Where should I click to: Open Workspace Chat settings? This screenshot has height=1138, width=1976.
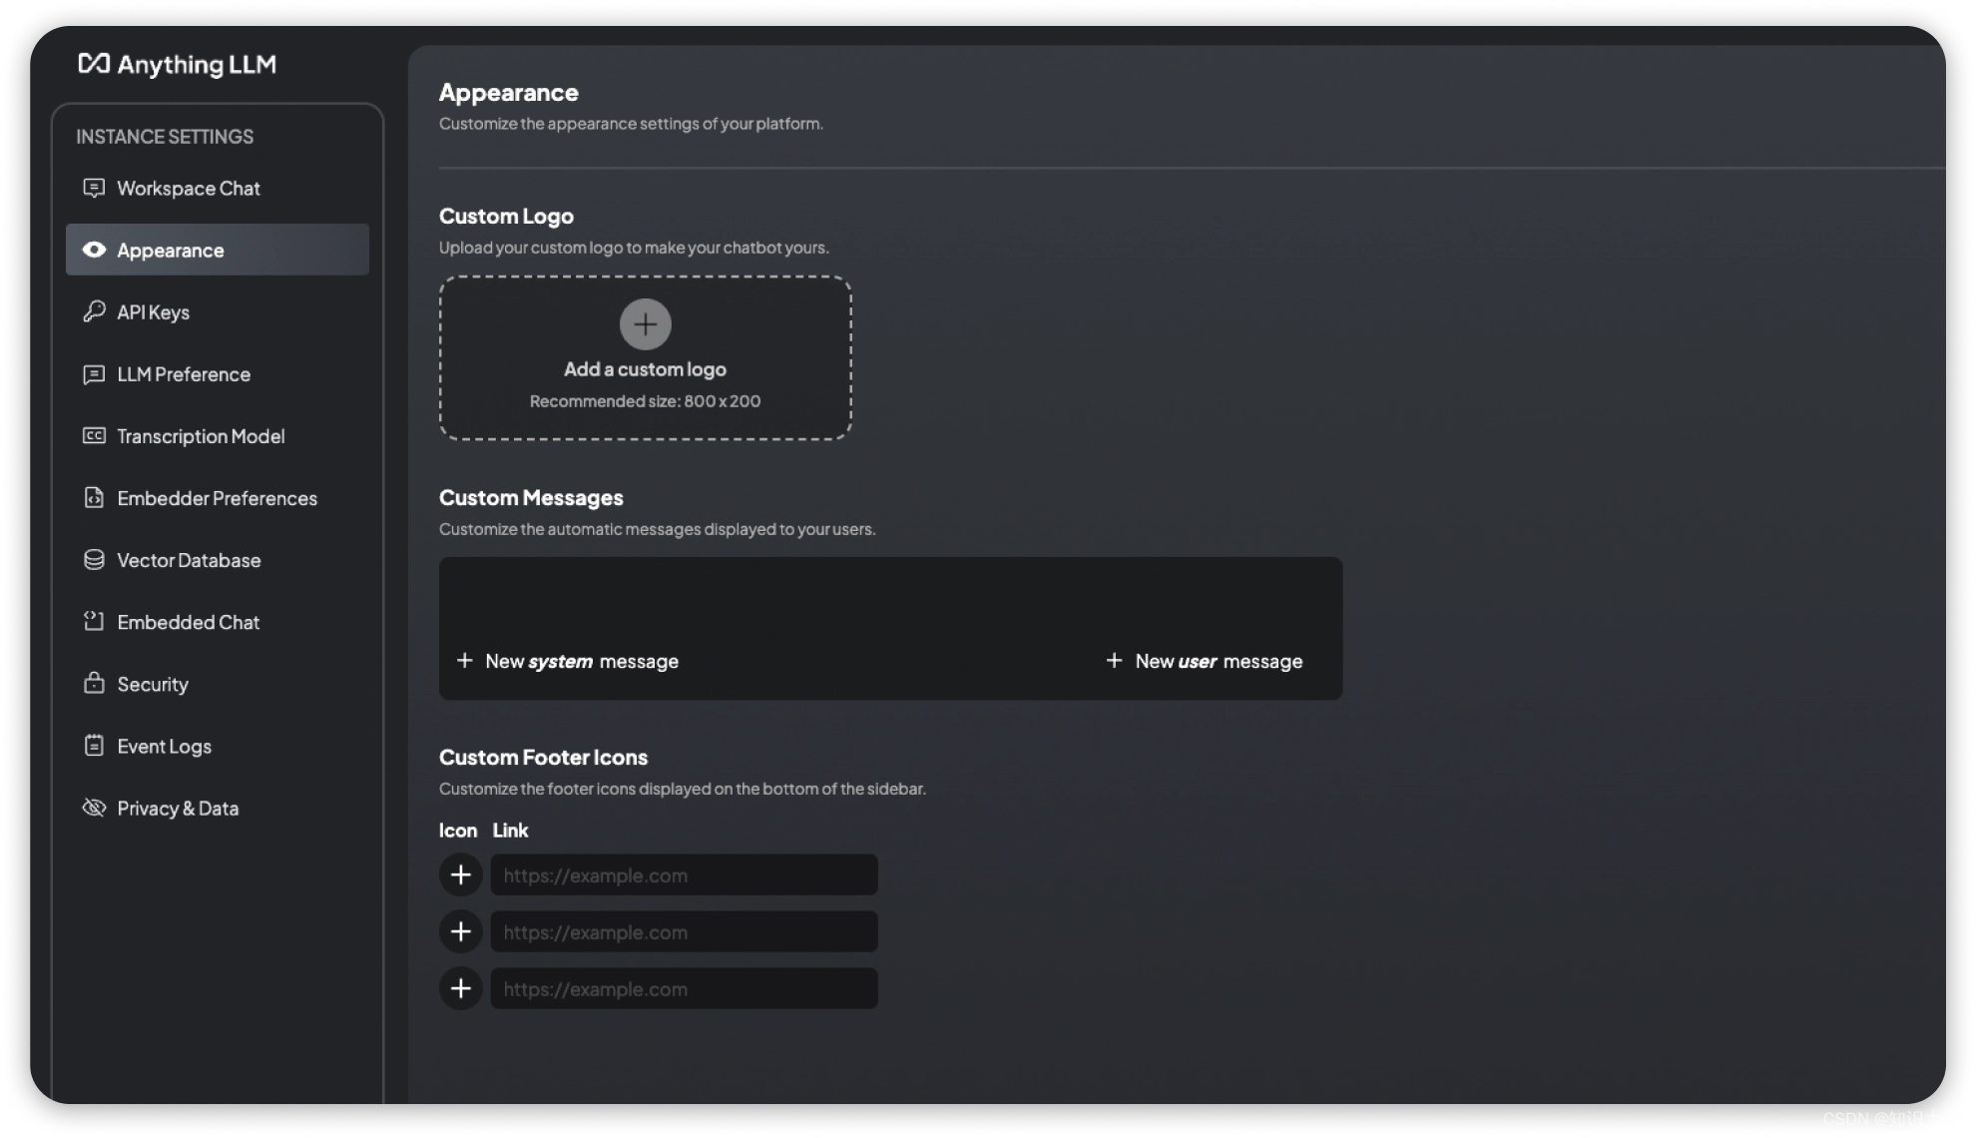pyautogui.click(x=218, y=188)
